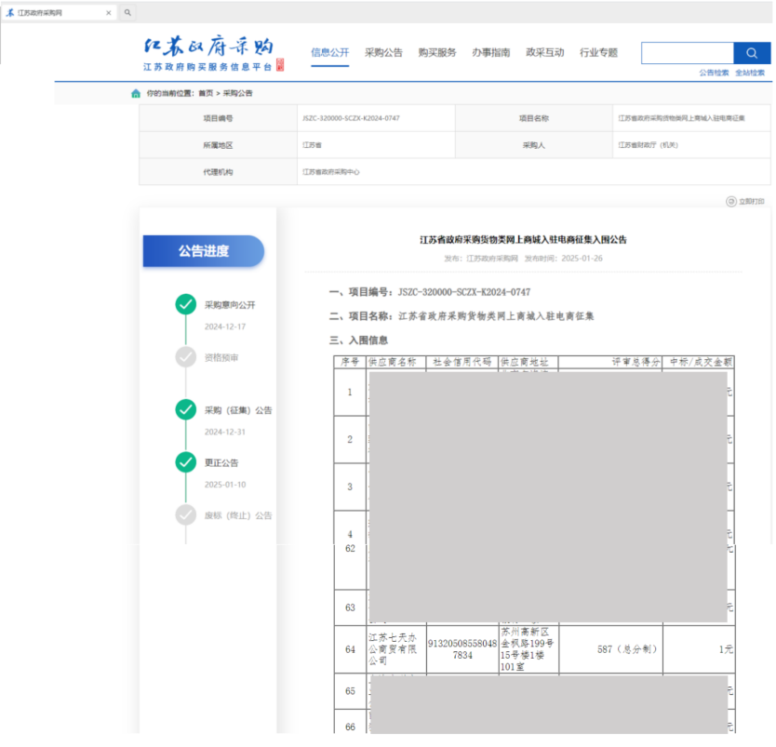Click the 立即打印 print icon
The image size is (776, 747).
(731, 201)
